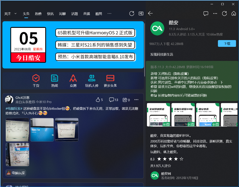Click the changelog version info line
The height and width of the screenshot is (187, 239).
tap(182, 67)
